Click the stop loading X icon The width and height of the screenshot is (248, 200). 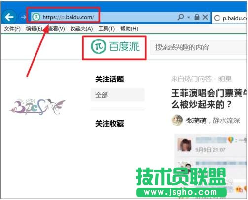(x=205, y=17)
